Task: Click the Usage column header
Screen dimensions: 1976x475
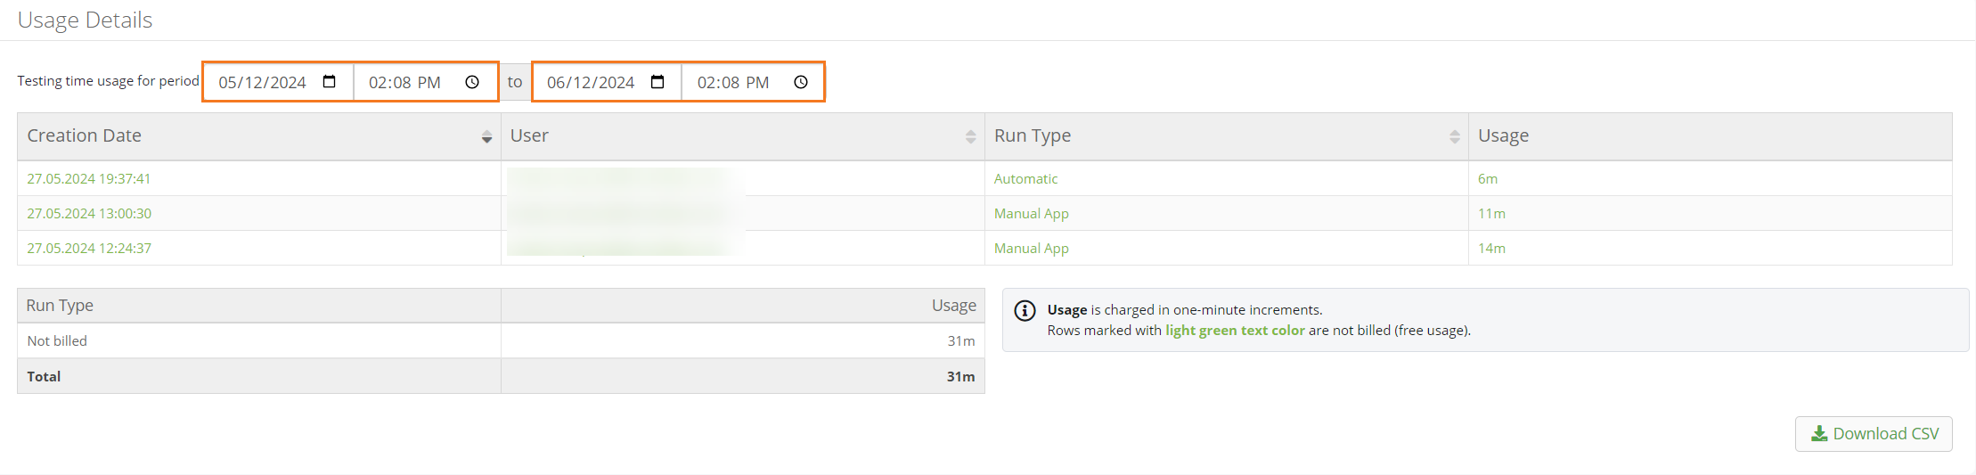Action: 1503,135
